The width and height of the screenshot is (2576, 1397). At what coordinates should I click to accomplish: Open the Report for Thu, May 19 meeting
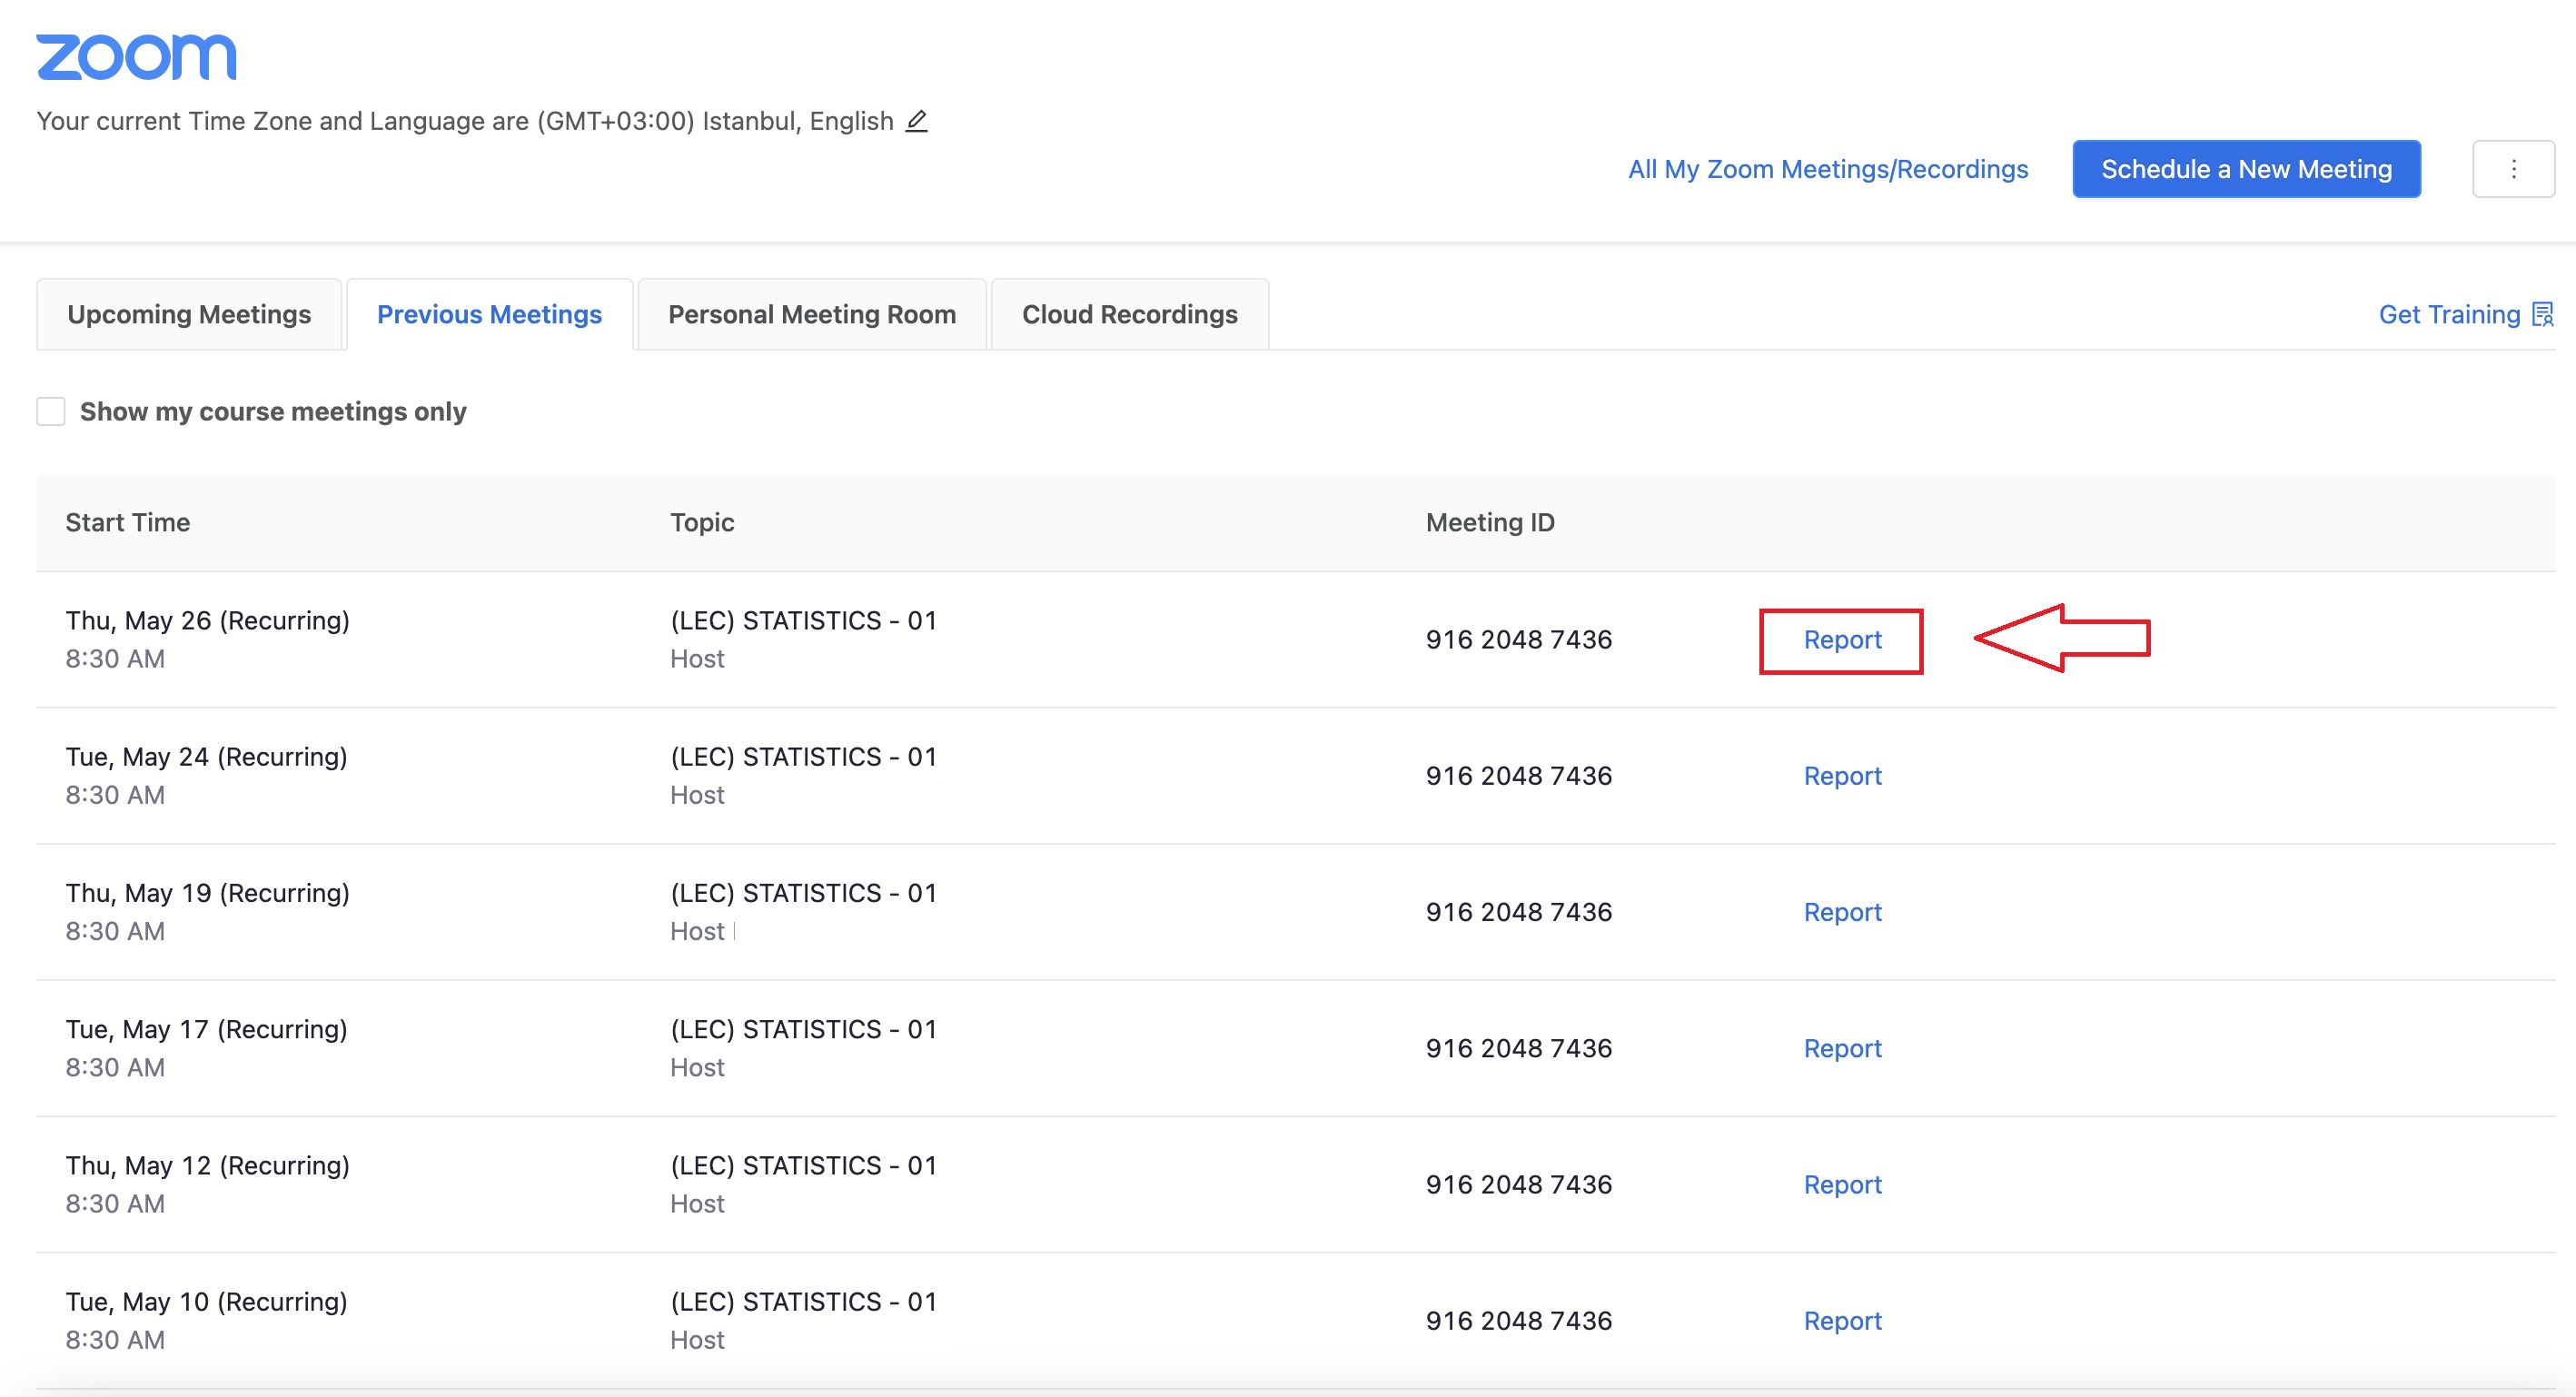coord(1842,911)
